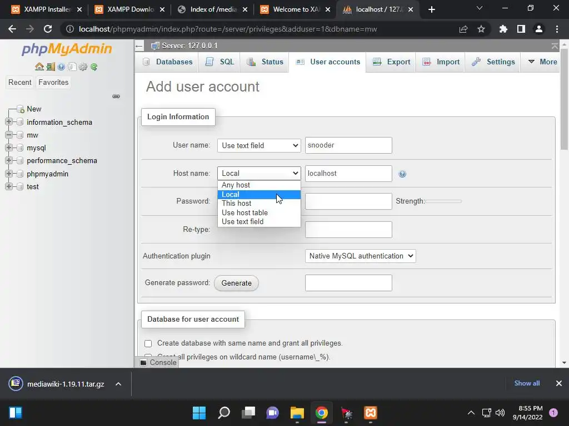Open mediawiki download item options chevron
This screenshot has width=569, height=426.
click(x=118, y=384)
